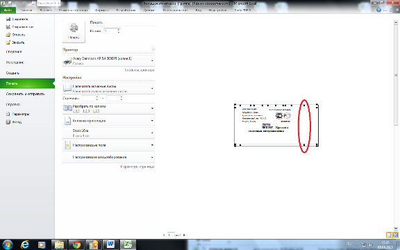Viewport: 400px width, 250px height.
Task: Open the custom margins dropdown
Action: click(108, 145)
